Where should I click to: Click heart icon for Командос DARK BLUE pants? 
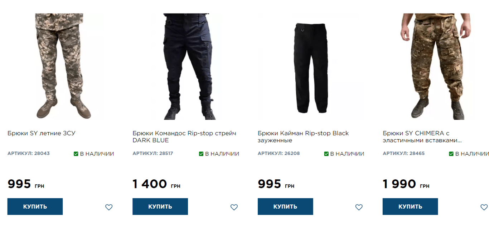coord(234,207)
